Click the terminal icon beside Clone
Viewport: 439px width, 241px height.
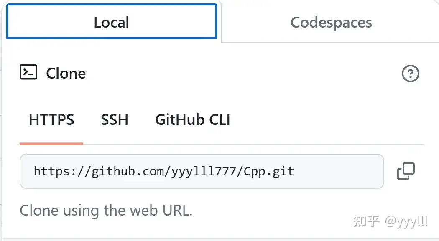pyautogui.click(x=28, y=72)
